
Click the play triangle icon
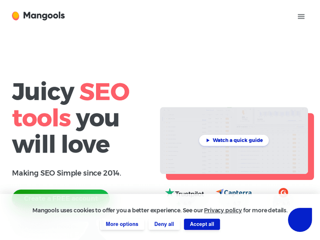click(x=208, y=140)
